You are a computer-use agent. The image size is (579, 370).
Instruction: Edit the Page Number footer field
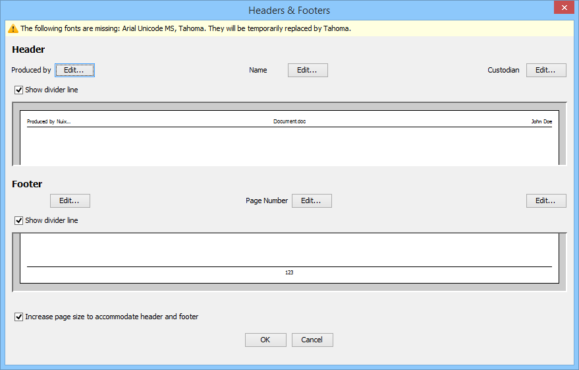[x=312, y=200]
